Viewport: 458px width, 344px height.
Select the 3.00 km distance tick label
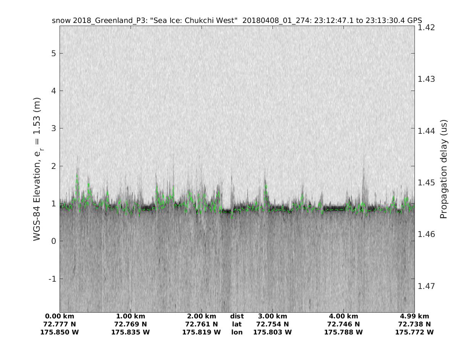[x=273, y=316]
